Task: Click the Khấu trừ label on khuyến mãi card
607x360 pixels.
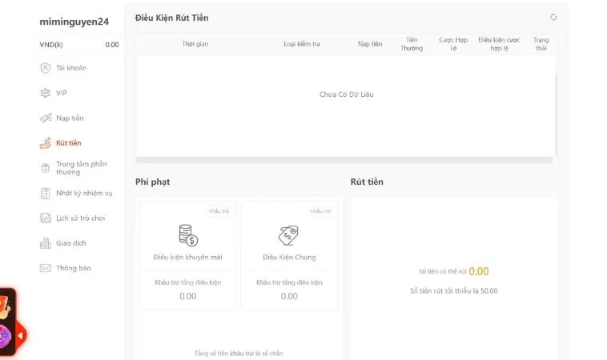Action: pyautogui.click(x=219, y=210)
